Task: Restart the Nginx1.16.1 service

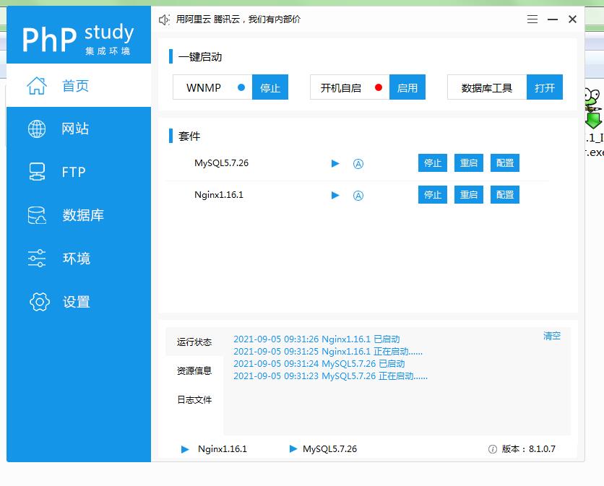Action: coord(469,195)
